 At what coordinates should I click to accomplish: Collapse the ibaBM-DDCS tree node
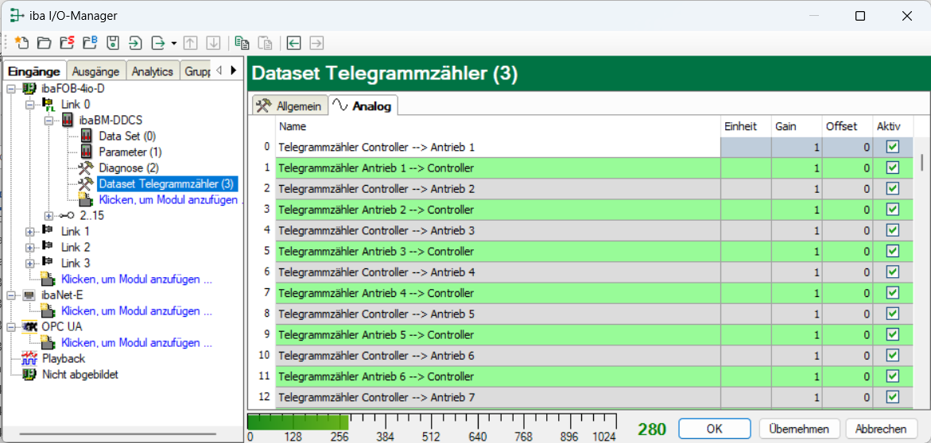[x=48, y=121]
